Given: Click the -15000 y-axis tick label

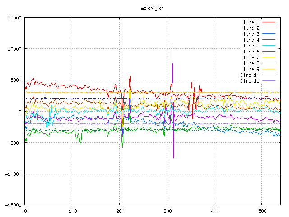Looking at the screenshot, I should point(13,205).
